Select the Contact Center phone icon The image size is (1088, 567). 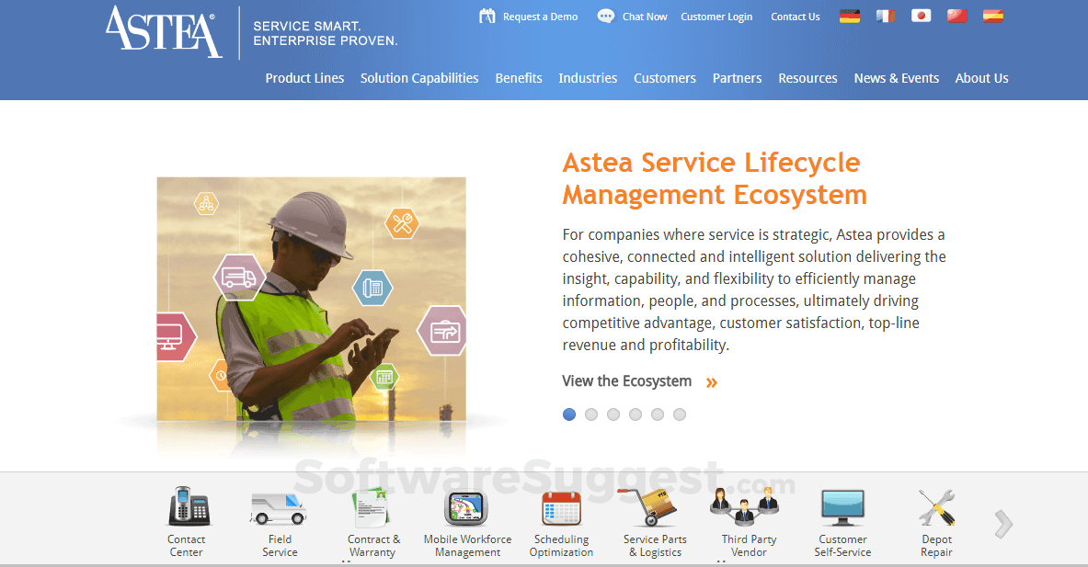pos(187,505)
